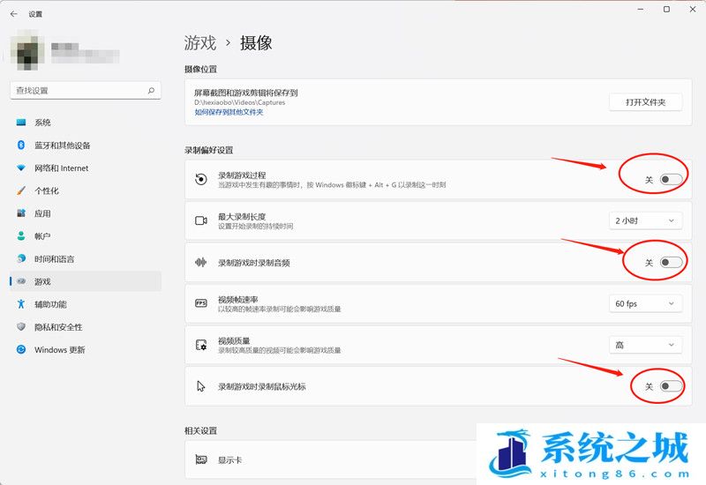This screenshot has height=485, width=706.
Task: Open 网络和 Internet settings
Action: point(85,168)
